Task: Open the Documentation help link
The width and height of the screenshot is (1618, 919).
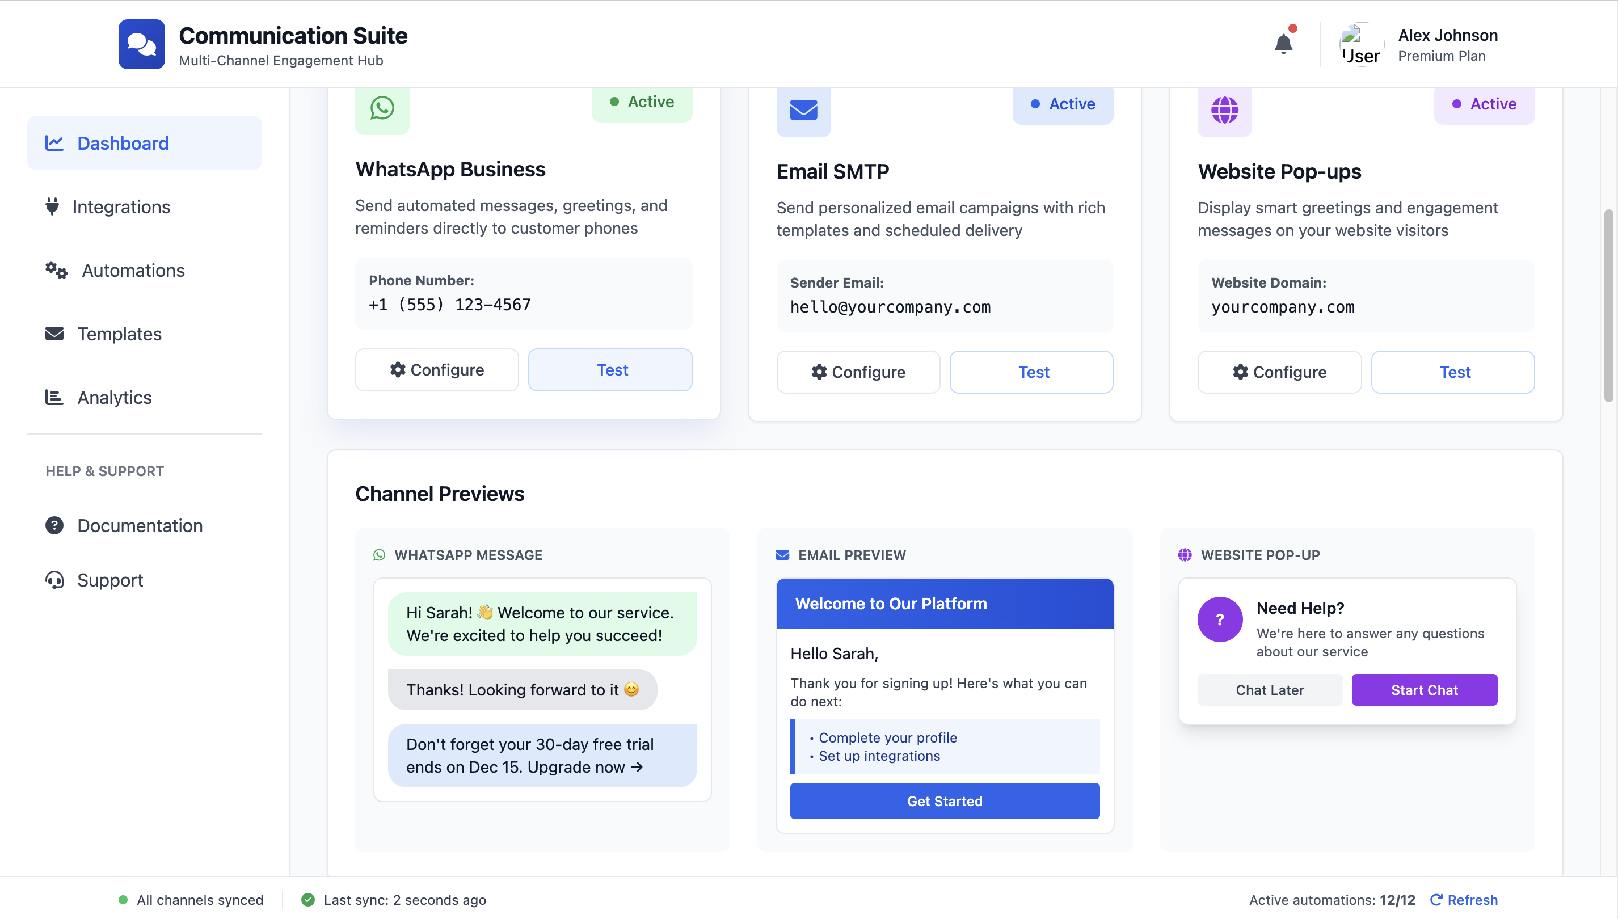Action: [140, 525]
